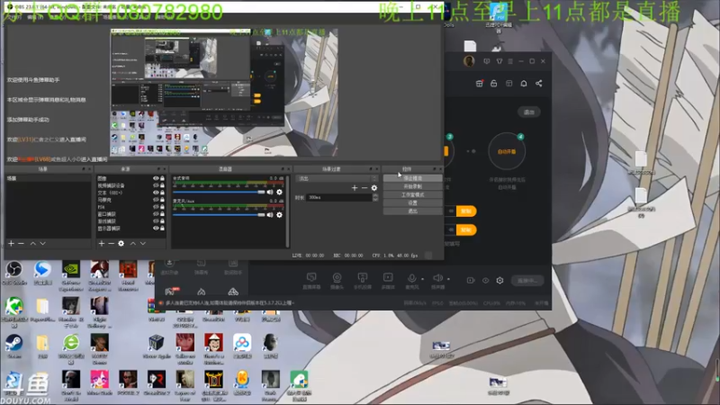Click 停止推流 button in OBS controls
Screen dimensions: 720x405
[413, 178]
